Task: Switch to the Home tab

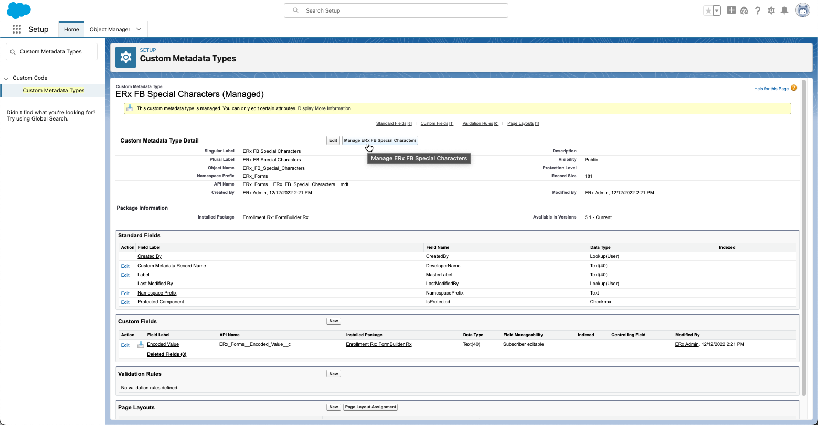Action: click(x=71, y=29)
